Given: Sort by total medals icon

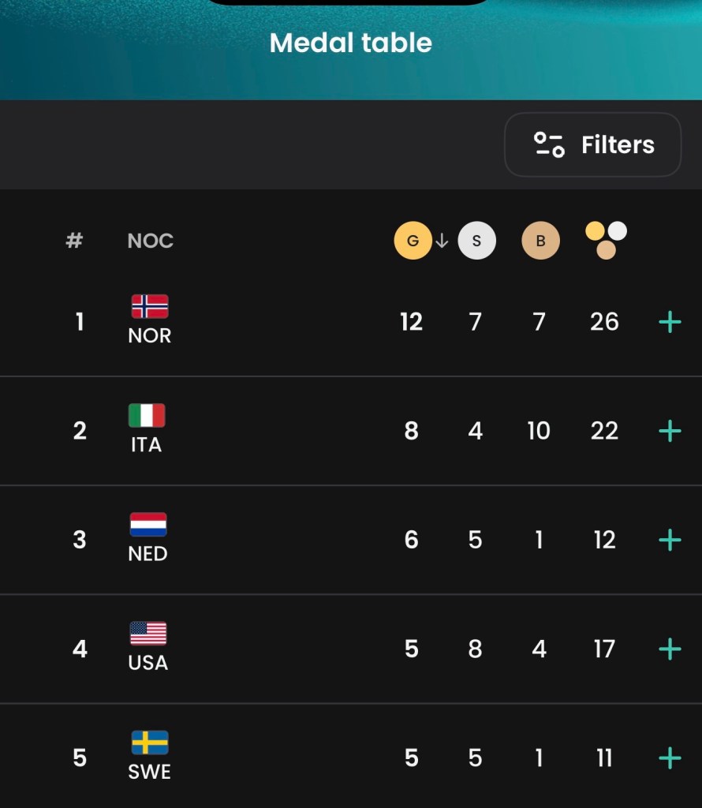Looking at the screenshot, I should [606, 240].
